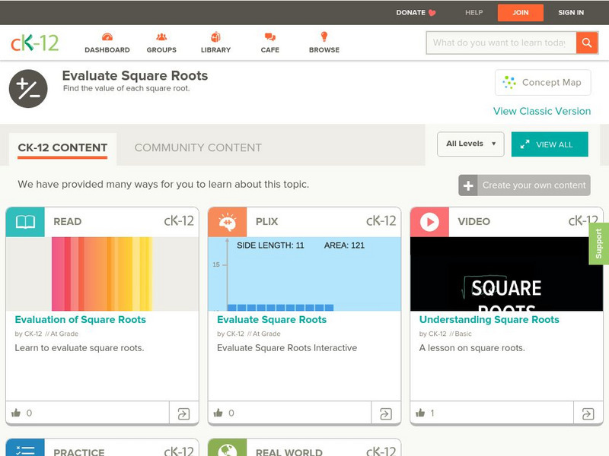Click the CK-12 logo
The image size is (609, 456).
(35, 43)
